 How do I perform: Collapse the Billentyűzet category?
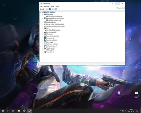pyautogui.click(x=43, y=14)
